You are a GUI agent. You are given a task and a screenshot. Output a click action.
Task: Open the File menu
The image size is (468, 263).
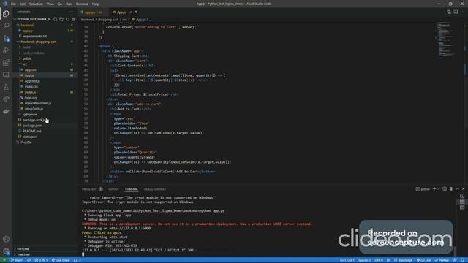[x=13, y=4]
